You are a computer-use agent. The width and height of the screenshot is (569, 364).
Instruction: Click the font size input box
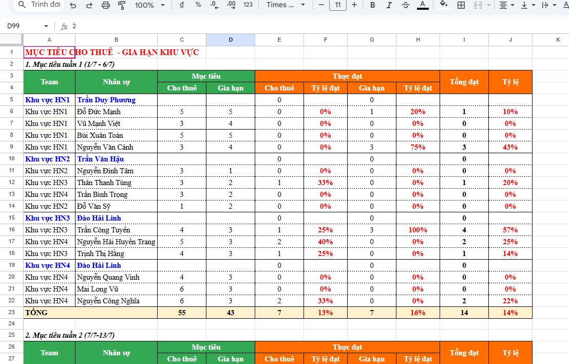tap(337, 5)
